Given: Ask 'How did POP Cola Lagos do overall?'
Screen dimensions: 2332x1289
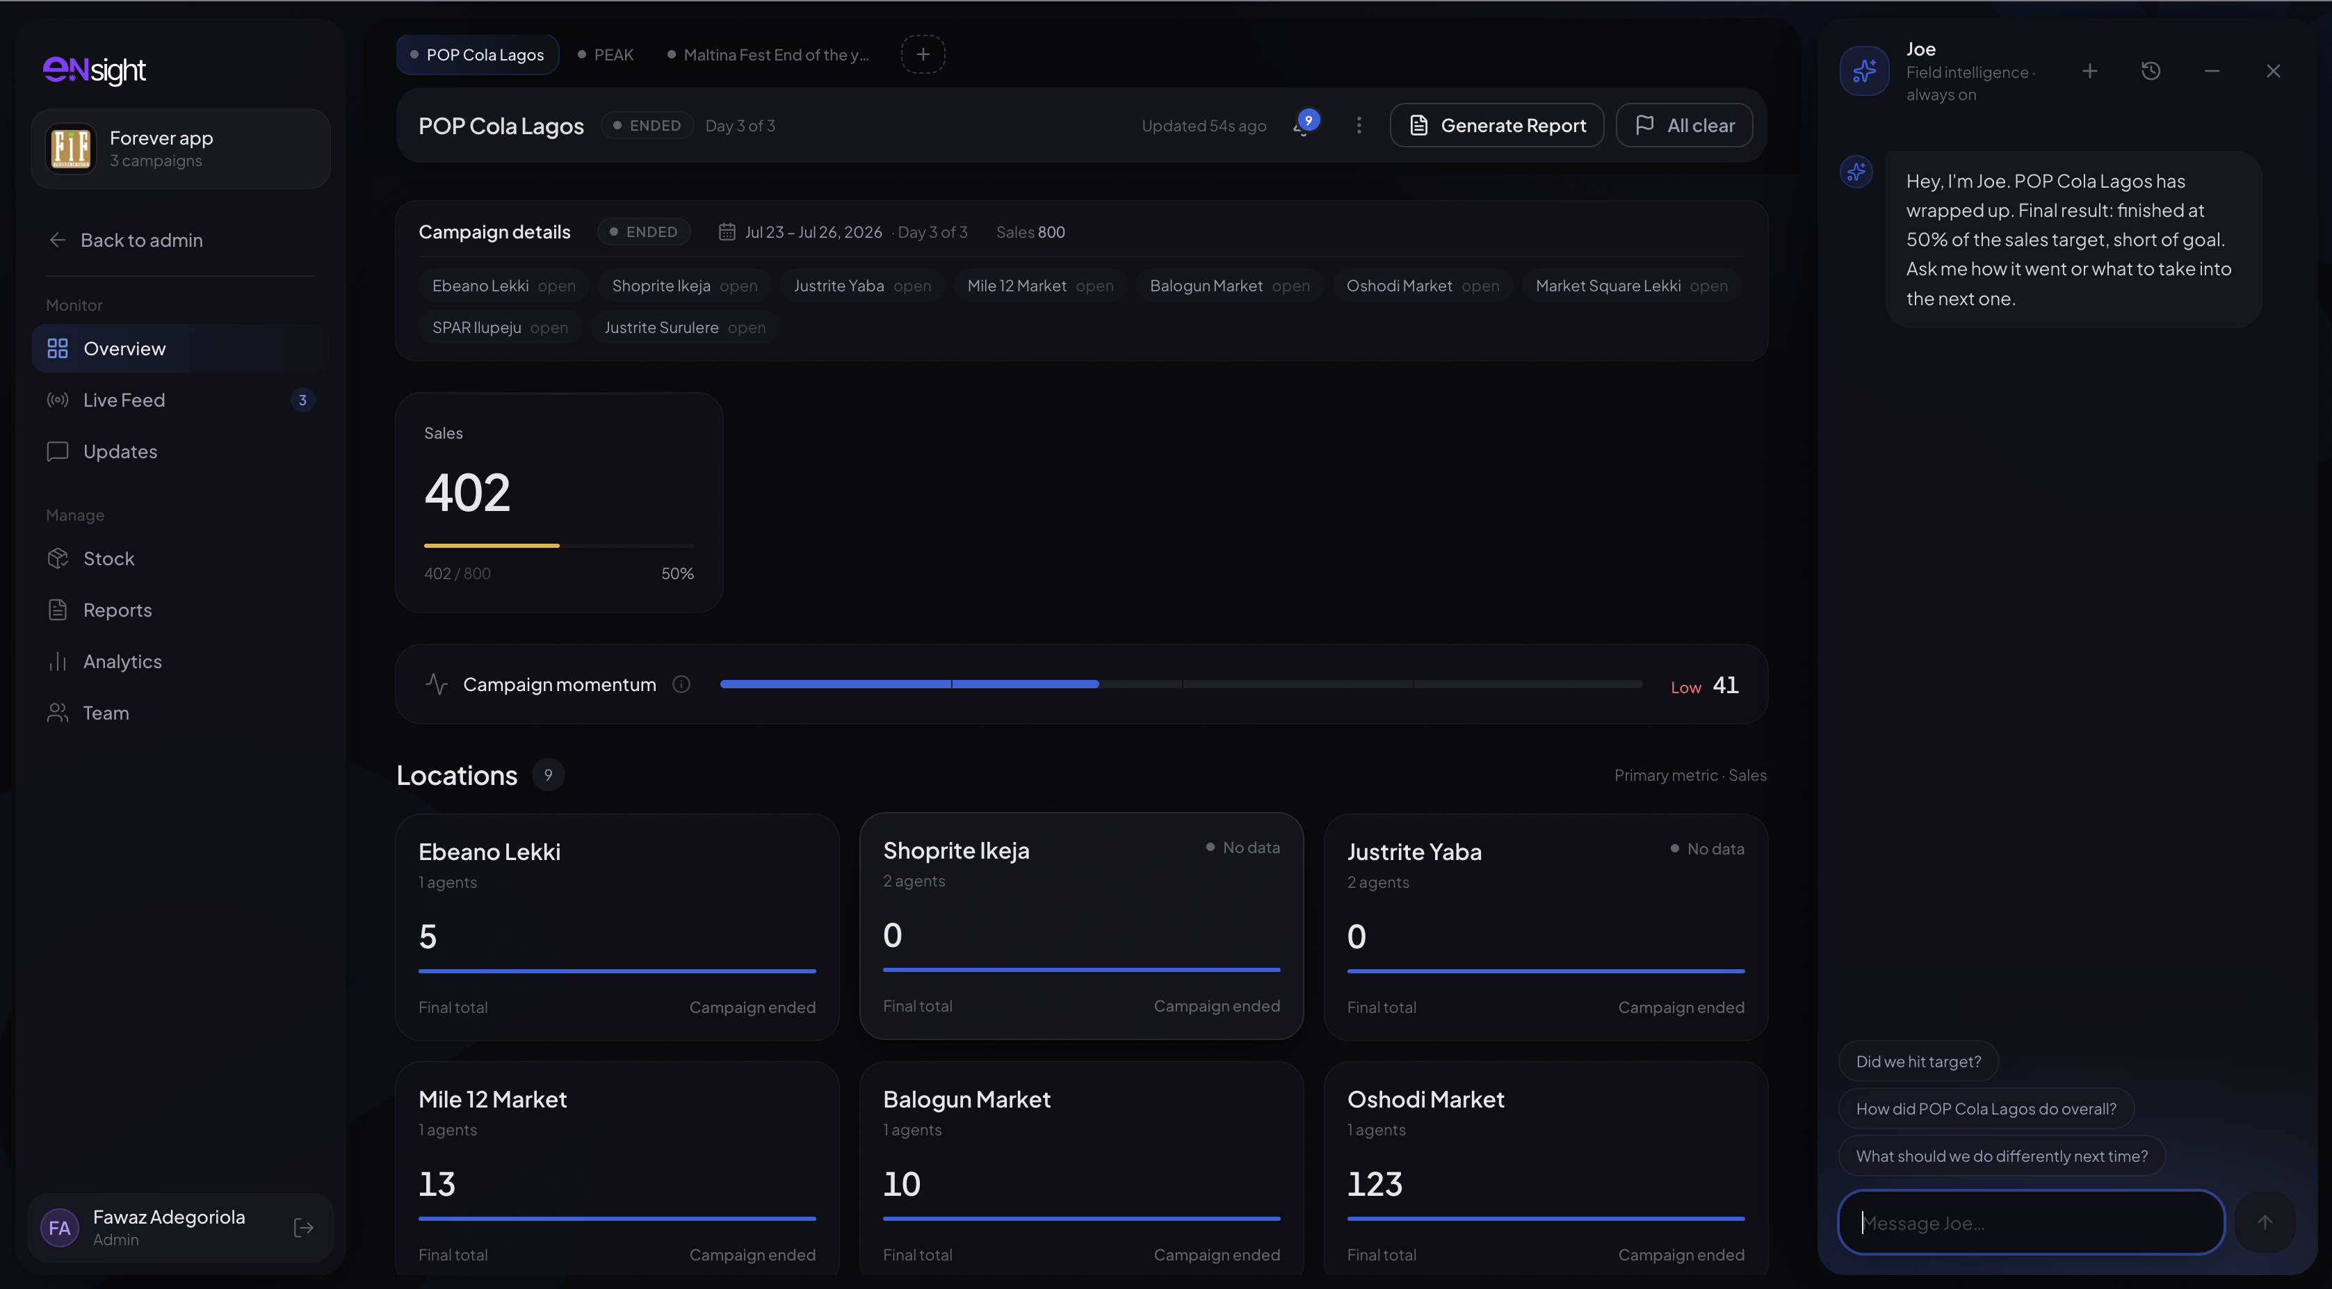Looking at the screenshot, I should coord(1986,1108).
